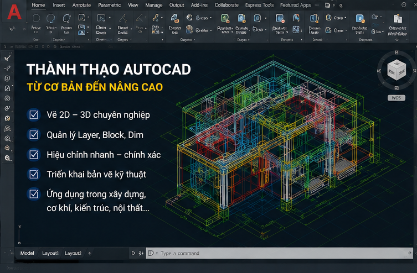Viewport: 417px width, 273px height.
Task: Click the 'Type a command' input field
Action: point(279,253)
